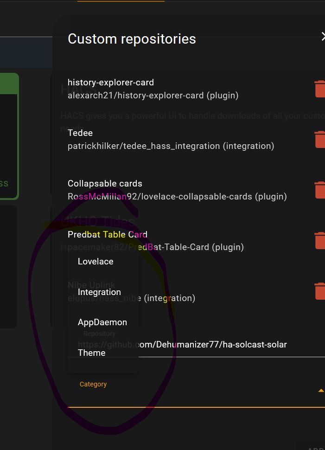The image size is (325, 450).
Task: Collapse the Category dropdown arrow
Action: (321, 391)
